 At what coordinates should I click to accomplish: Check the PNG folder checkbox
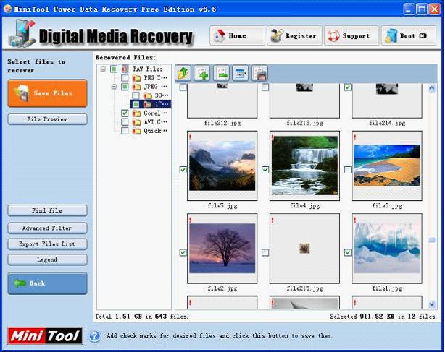(125, 77)
